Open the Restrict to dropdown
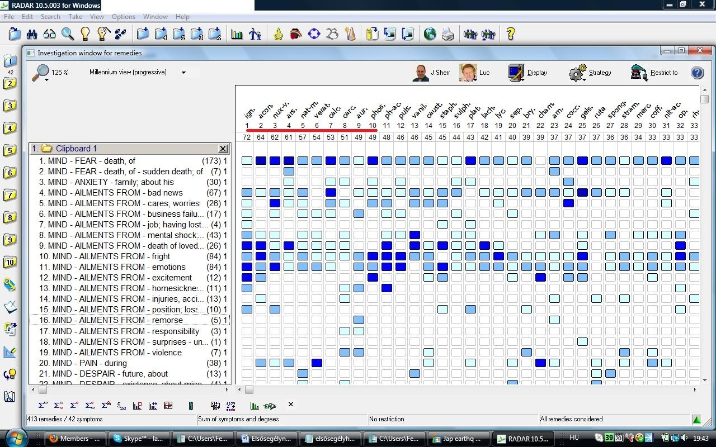Viewport: 716px width, 447px height. pos(654,73)
